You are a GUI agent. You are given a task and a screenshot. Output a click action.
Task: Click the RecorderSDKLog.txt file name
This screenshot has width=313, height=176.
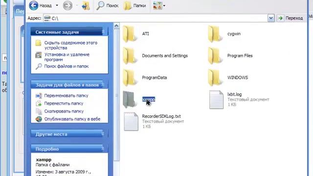[x=161, y=116]
